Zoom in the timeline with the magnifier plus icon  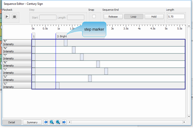point(58,122)
